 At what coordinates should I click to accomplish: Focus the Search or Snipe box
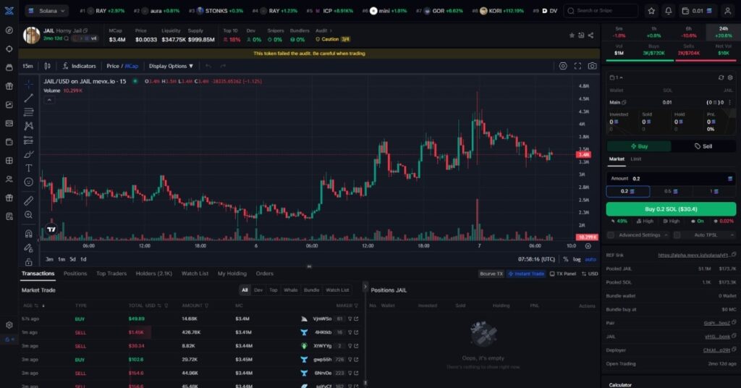pos(600,10)
